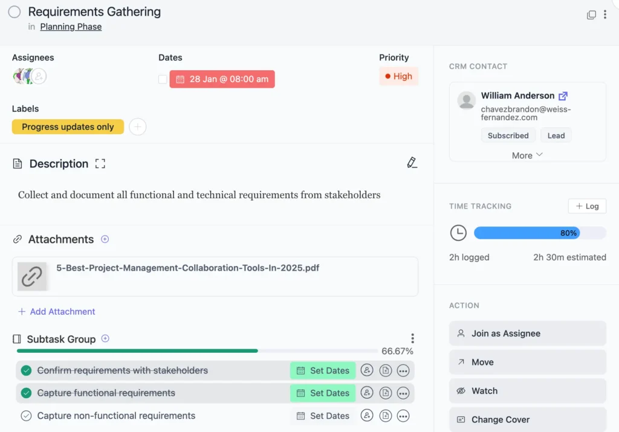Open the three-dot menu on Subtask Group

point(412,338)
